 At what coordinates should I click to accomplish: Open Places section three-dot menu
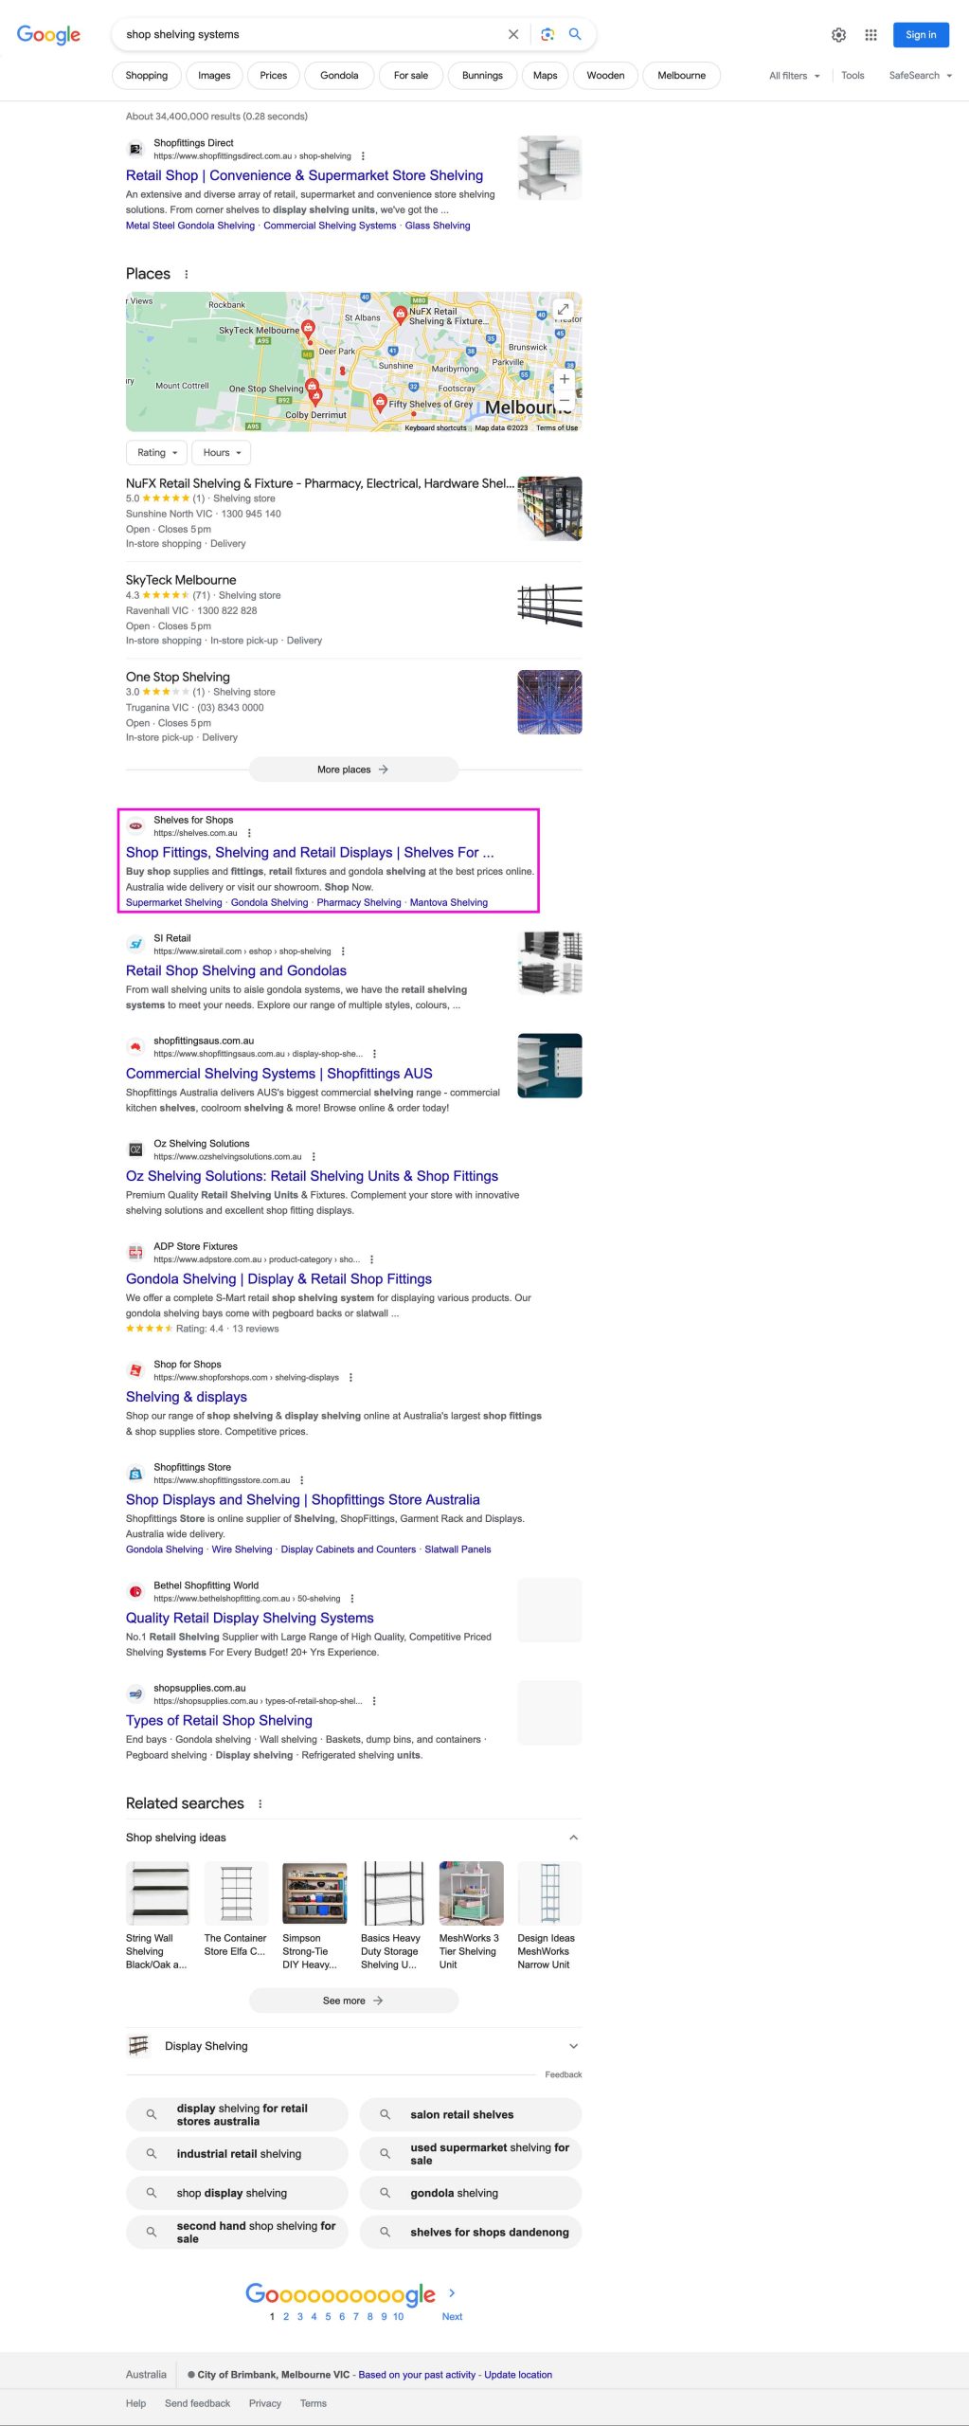[x=187, y=274]
